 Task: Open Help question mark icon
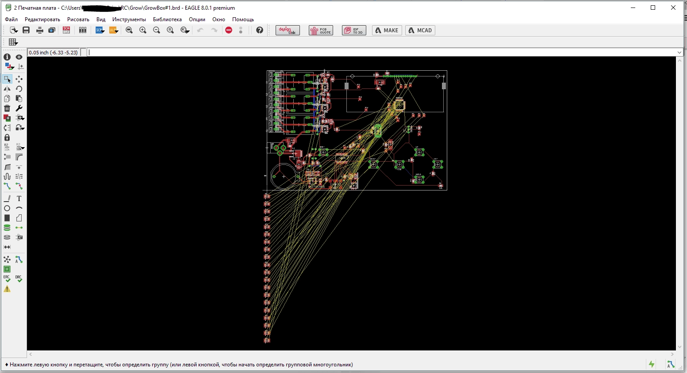(x=260, y=30)
